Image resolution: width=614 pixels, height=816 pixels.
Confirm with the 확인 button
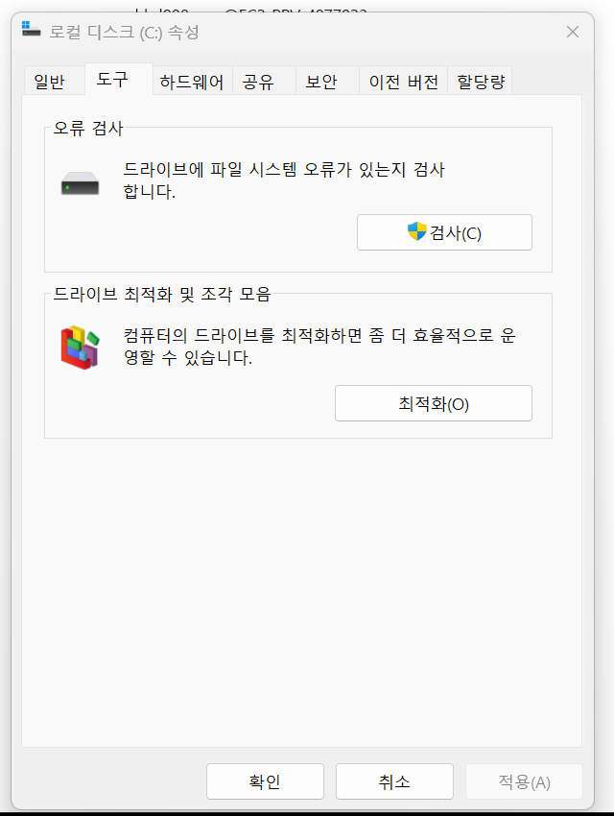[x=265, y=781]
